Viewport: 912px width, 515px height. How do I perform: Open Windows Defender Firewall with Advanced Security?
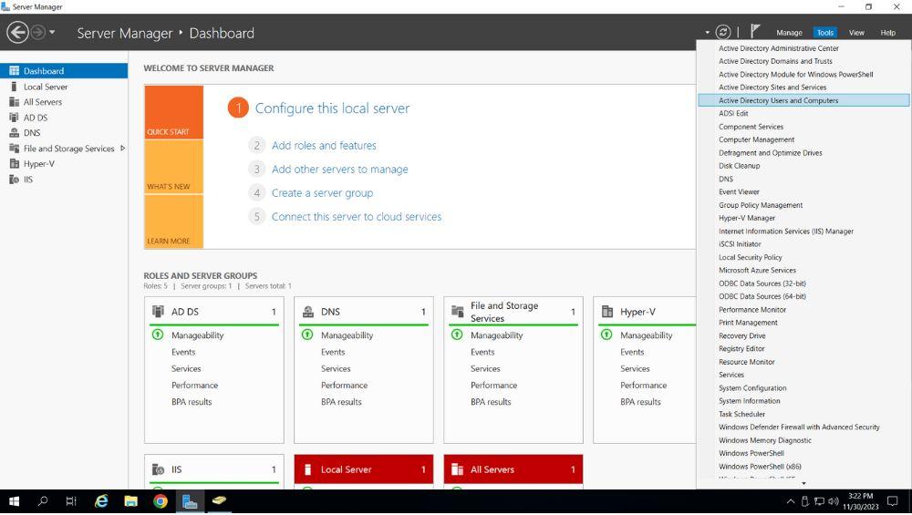799,427
